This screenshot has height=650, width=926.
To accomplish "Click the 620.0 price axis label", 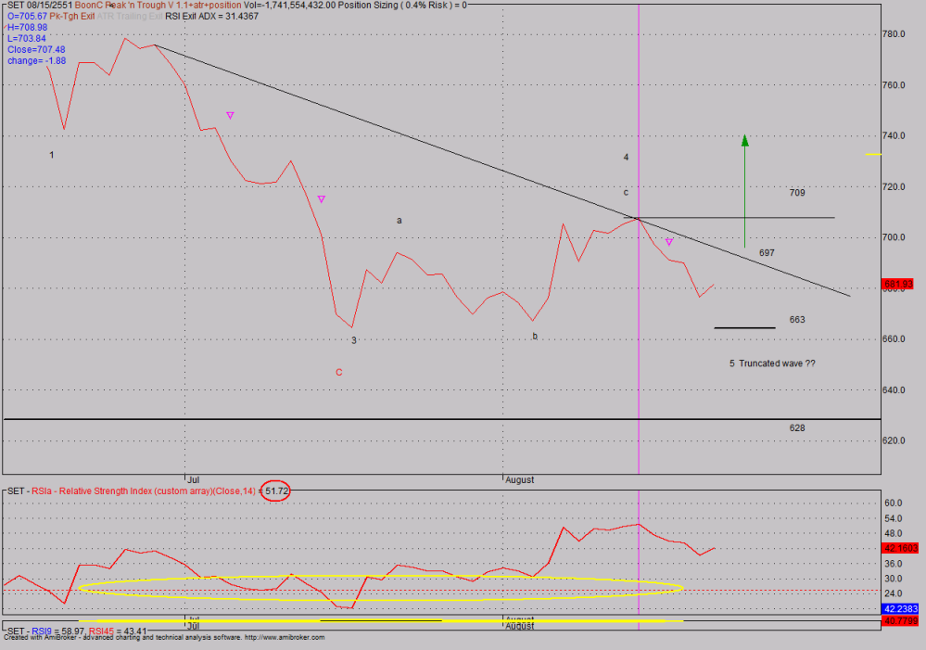I will point(894,440).
